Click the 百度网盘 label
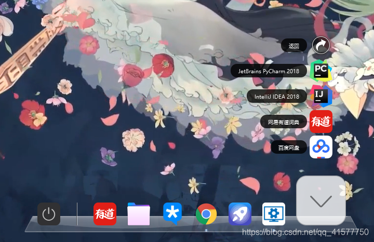Viewport: 374px width, 242px height. click(x=289, y=147)
